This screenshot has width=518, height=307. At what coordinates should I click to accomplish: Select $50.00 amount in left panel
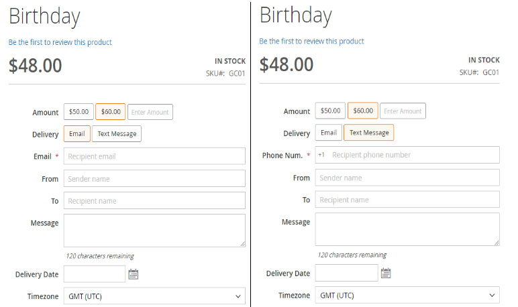point(79,112)
